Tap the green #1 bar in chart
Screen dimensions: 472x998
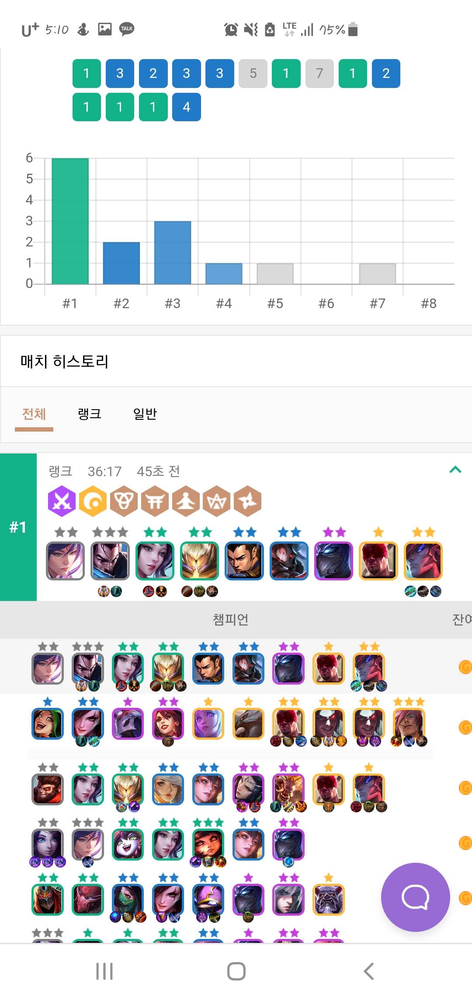click(70, 221)
